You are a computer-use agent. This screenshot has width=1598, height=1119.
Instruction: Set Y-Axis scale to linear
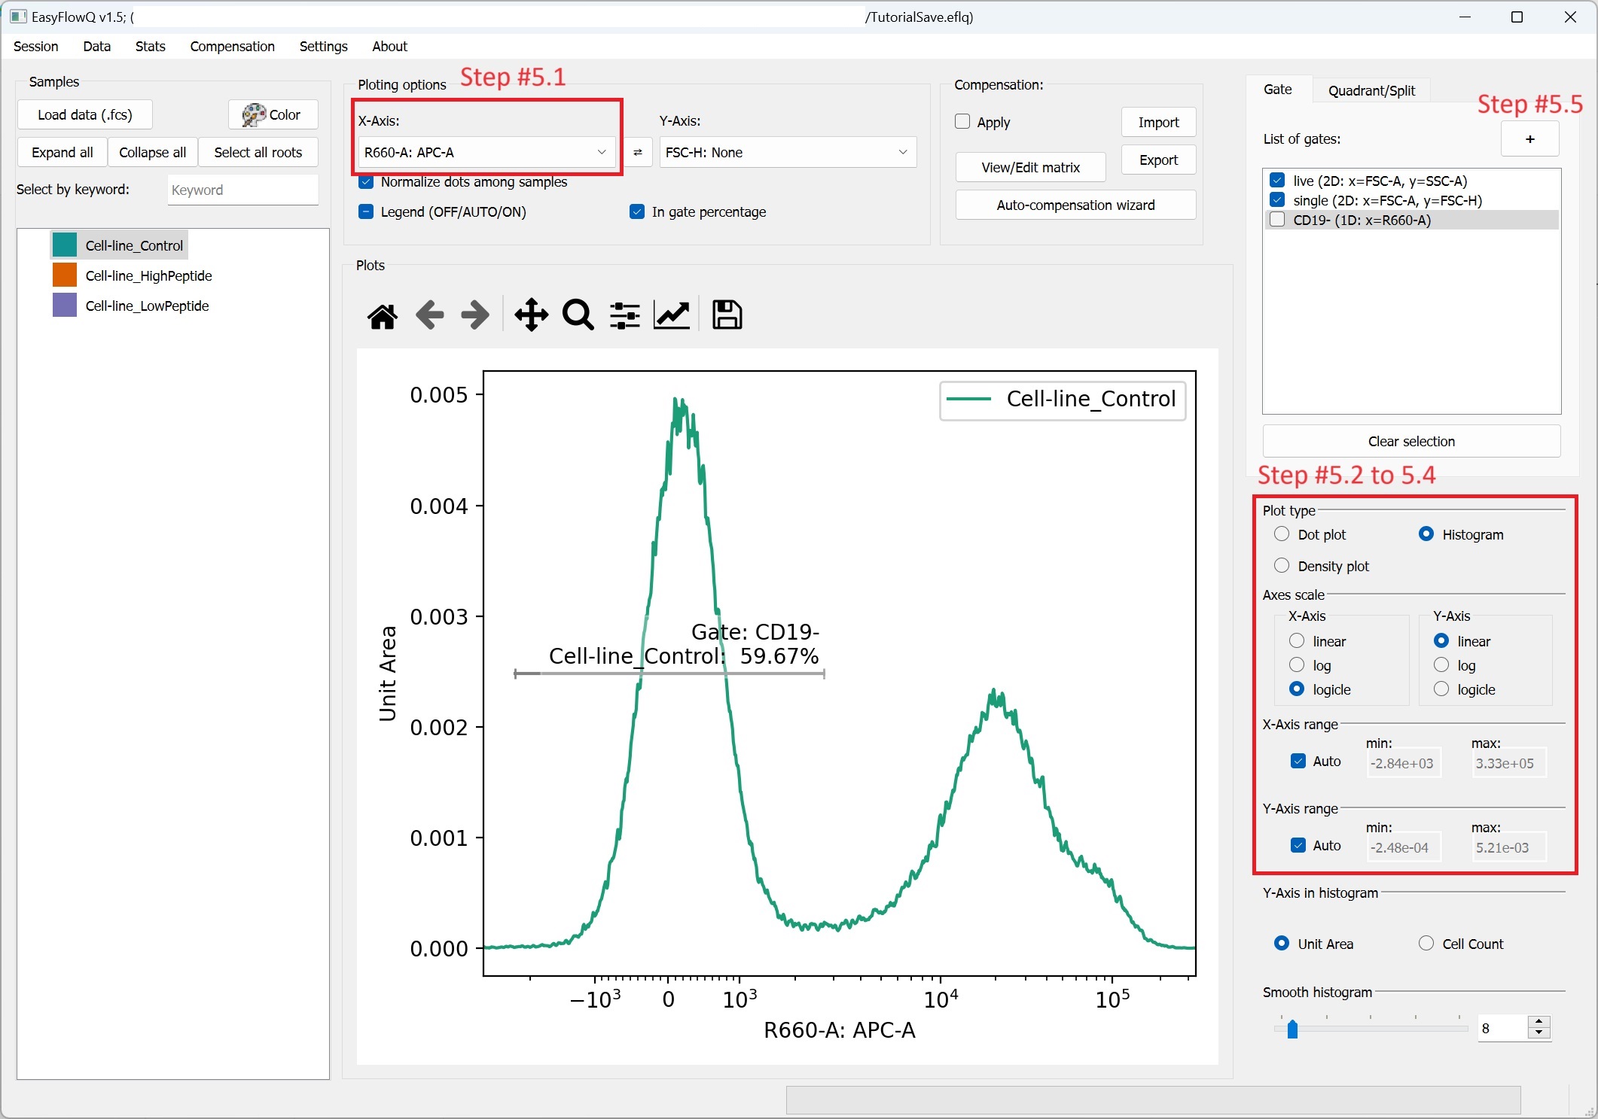point(1441,641)
